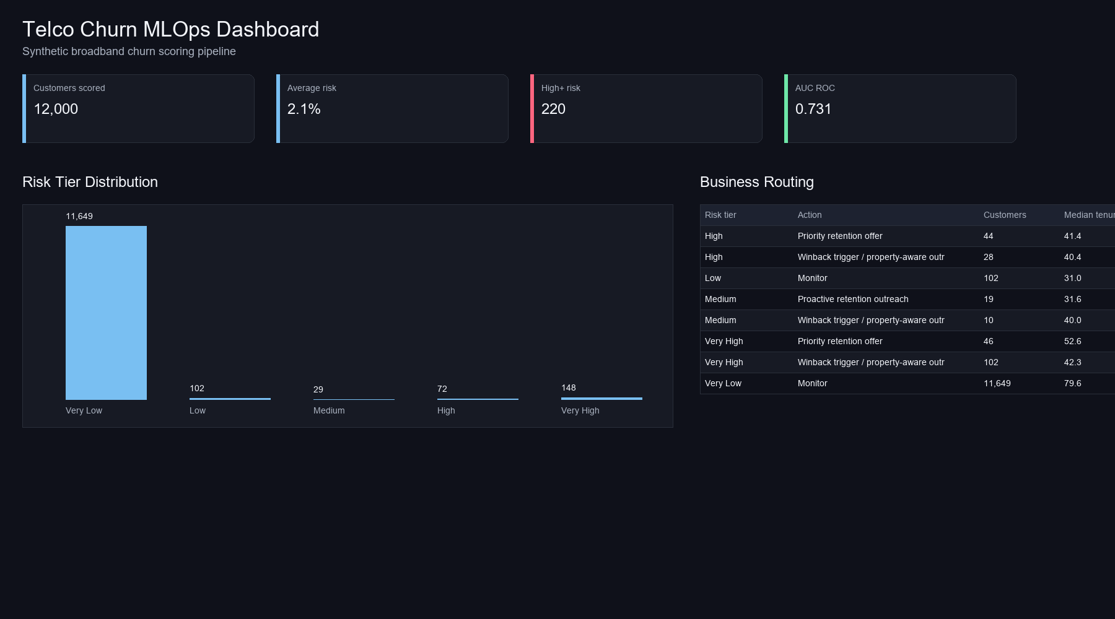
Task: Click the 220 High+ risk value
Action: tap(553, 109)
